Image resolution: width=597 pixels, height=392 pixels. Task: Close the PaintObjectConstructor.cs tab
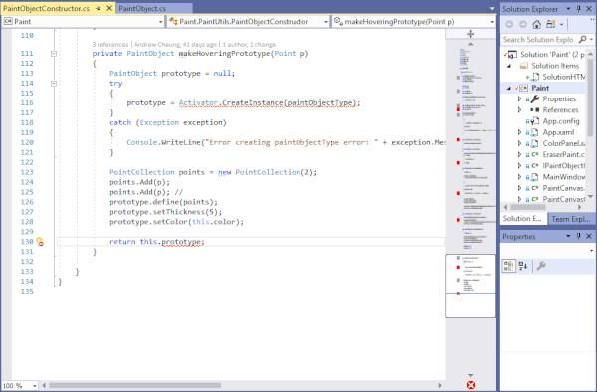109,8
